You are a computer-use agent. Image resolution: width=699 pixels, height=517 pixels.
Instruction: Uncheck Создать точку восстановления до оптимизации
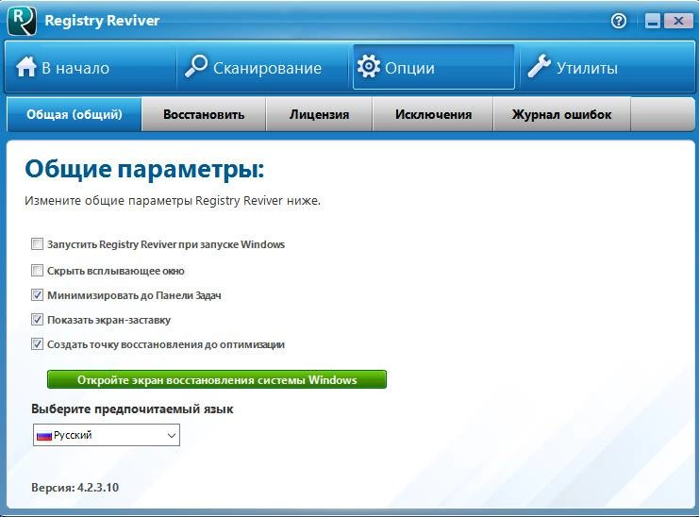pos(37,344)
